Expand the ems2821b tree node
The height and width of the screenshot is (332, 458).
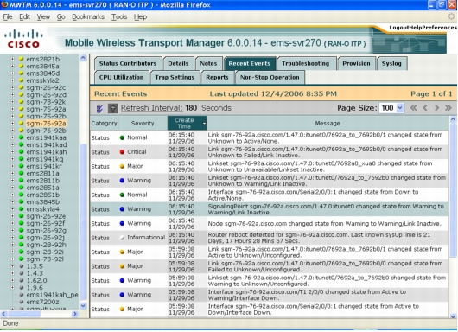click(12, 59)
